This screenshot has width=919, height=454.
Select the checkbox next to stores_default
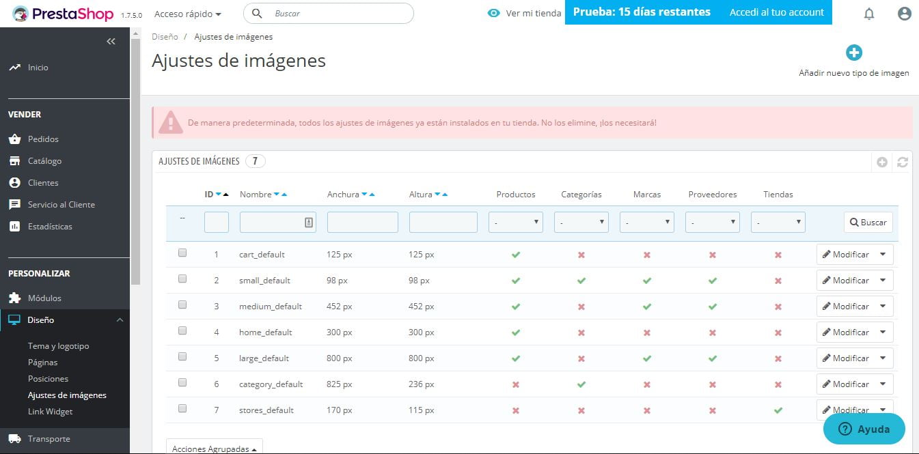[x=182, y=408]
